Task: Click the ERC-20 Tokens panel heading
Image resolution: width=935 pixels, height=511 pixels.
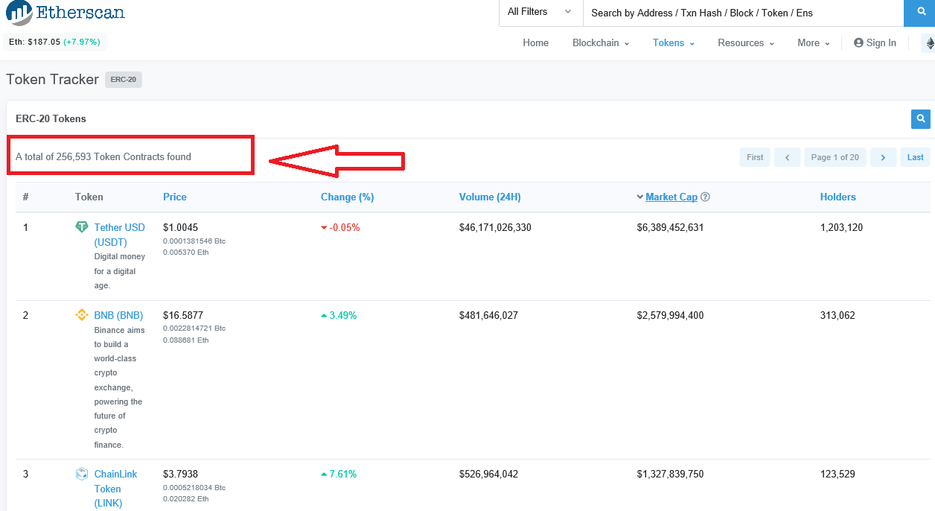Action: click(51, 119)
